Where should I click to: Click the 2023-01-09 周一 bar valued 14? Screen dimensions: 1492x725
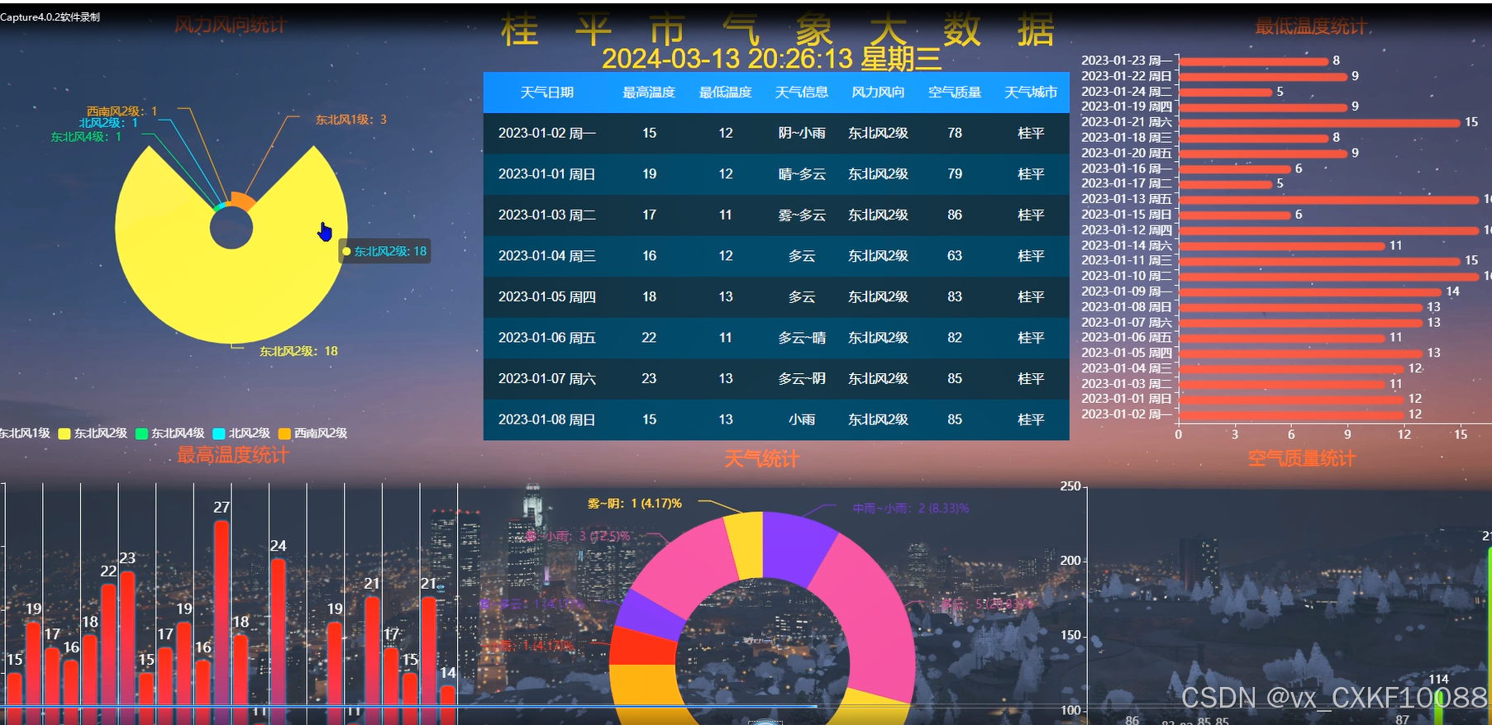coord(1310,291)
